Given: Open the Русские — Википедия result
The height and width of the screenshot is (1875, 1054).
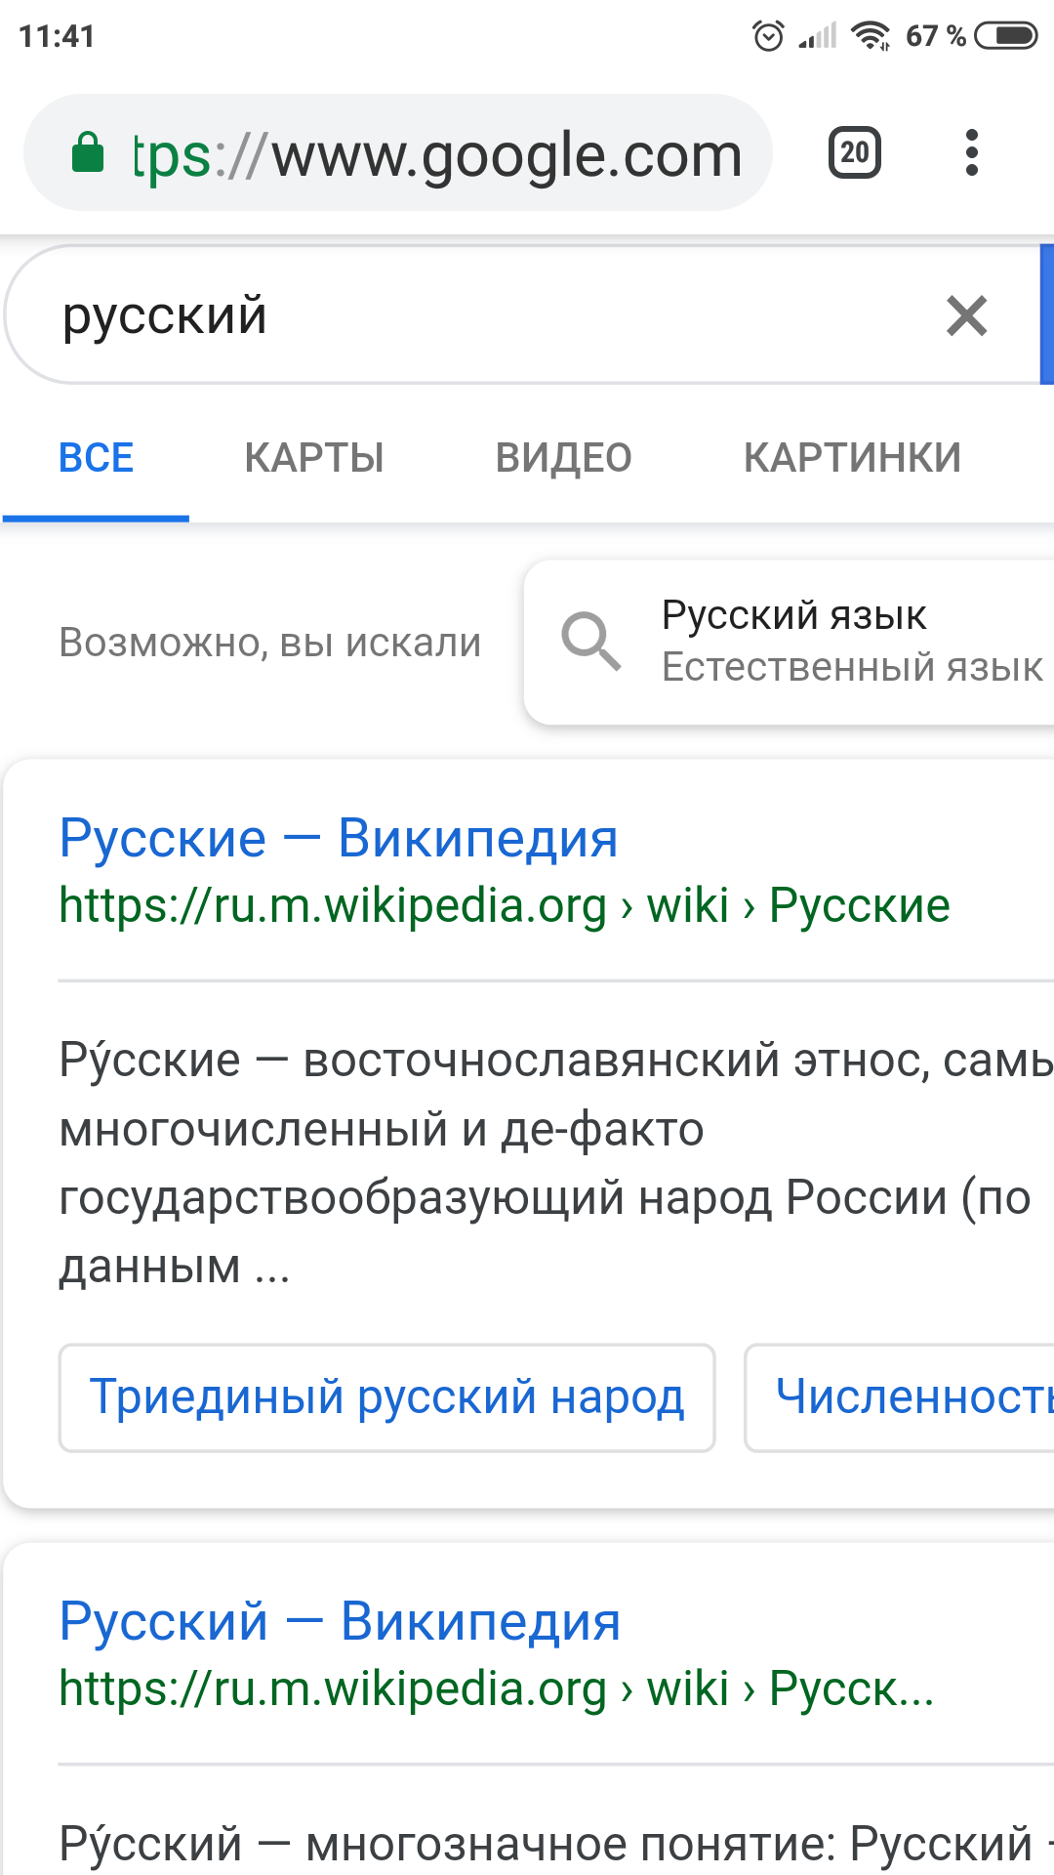Looking at the screenshot, I should coord(339,839).
